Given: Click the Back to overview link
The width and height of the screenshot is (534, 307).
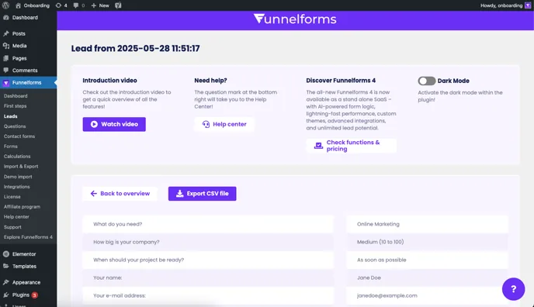Looking at the screenshot, I should 120,194.
